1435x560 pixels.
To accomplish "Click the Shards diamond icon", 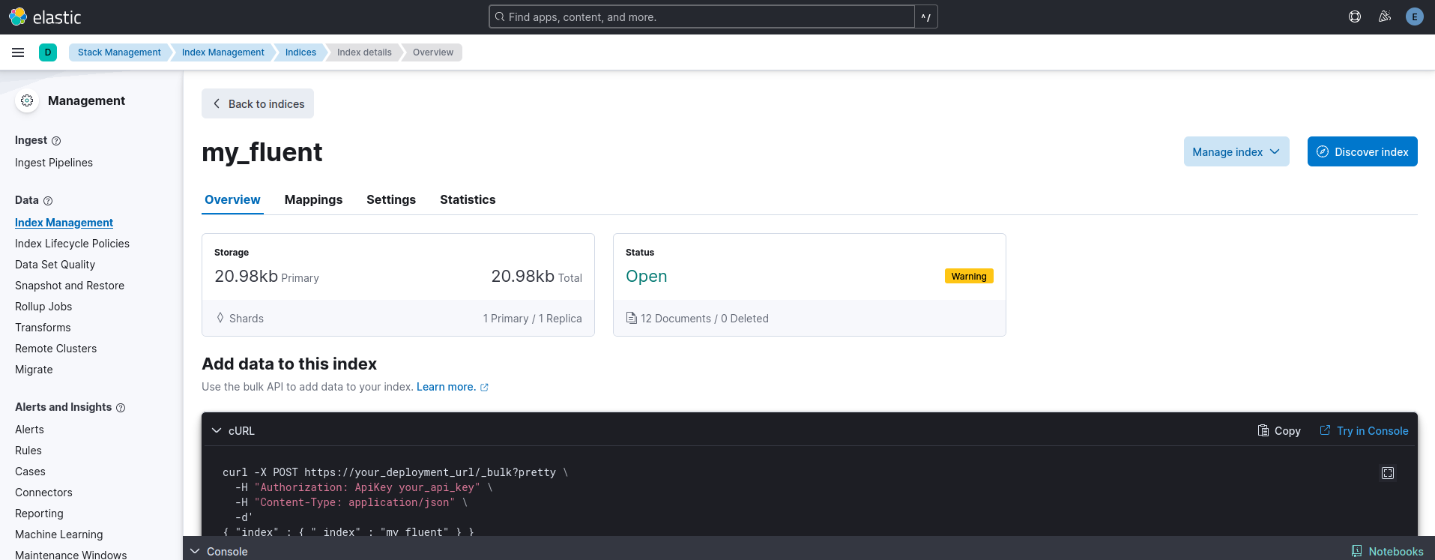I will tap(220, 318).
